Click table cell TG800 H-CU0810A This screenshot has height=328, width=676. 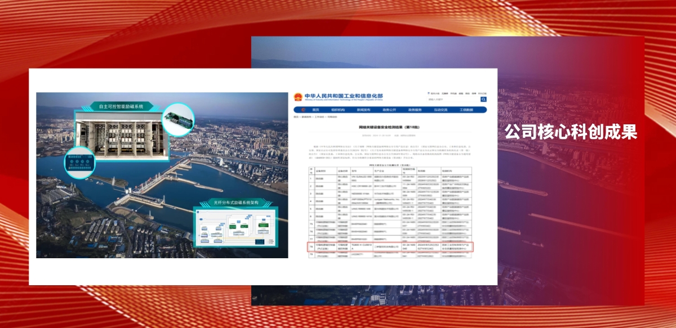pyautogui.click(x=362, y=246)
